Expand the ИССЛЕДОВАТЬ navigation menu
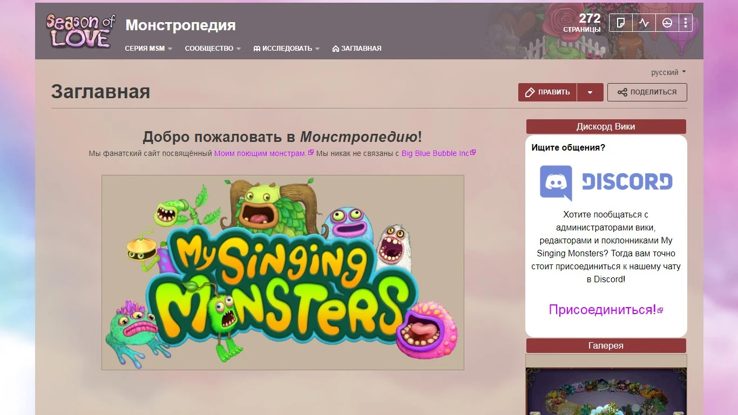This screenshot has height=415, width=738. (x=287, y=49)
